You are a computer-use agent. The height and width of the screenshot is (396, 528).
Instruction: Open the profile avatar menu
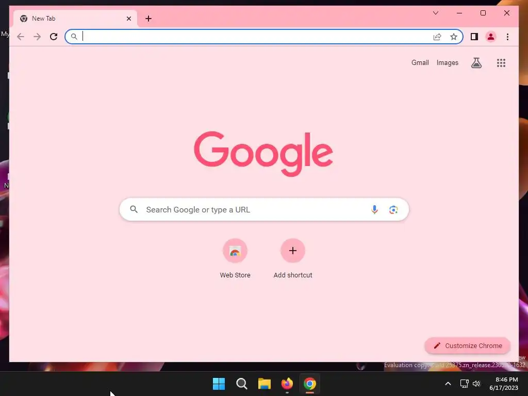pos(491,37)
